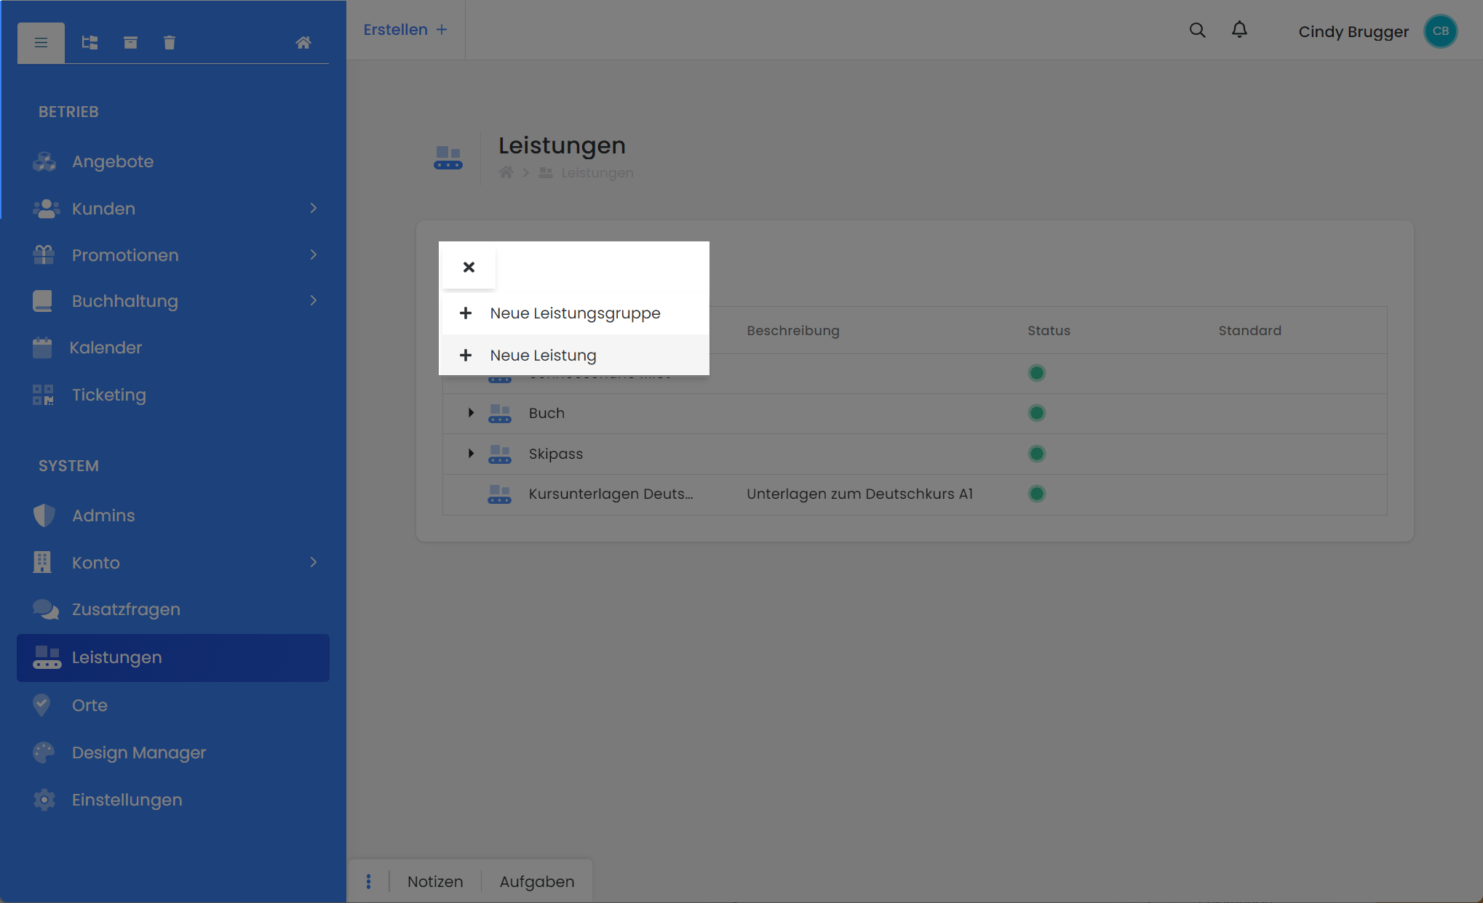Click the three-dots icon beside Notizen

[368, 881]
